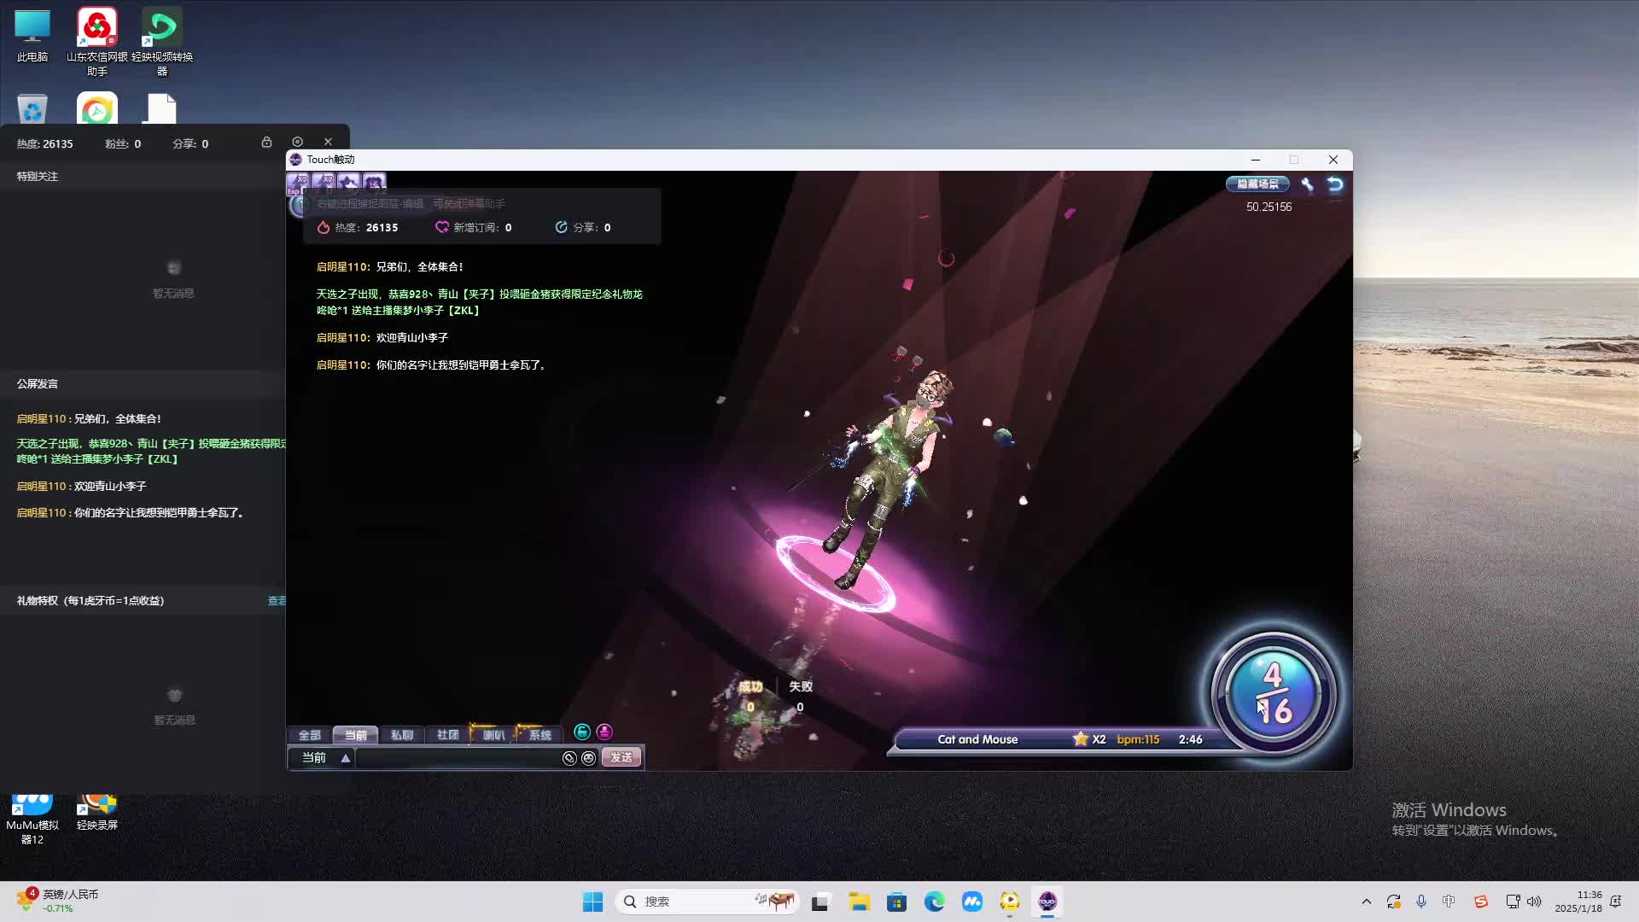
Task: Click the pink stamp icon beside chat tabs
Action: [604, 732]
